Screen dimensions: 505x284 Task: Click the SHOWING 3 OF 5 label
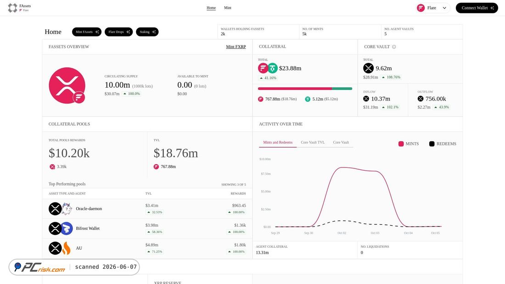tap(234, 184)
